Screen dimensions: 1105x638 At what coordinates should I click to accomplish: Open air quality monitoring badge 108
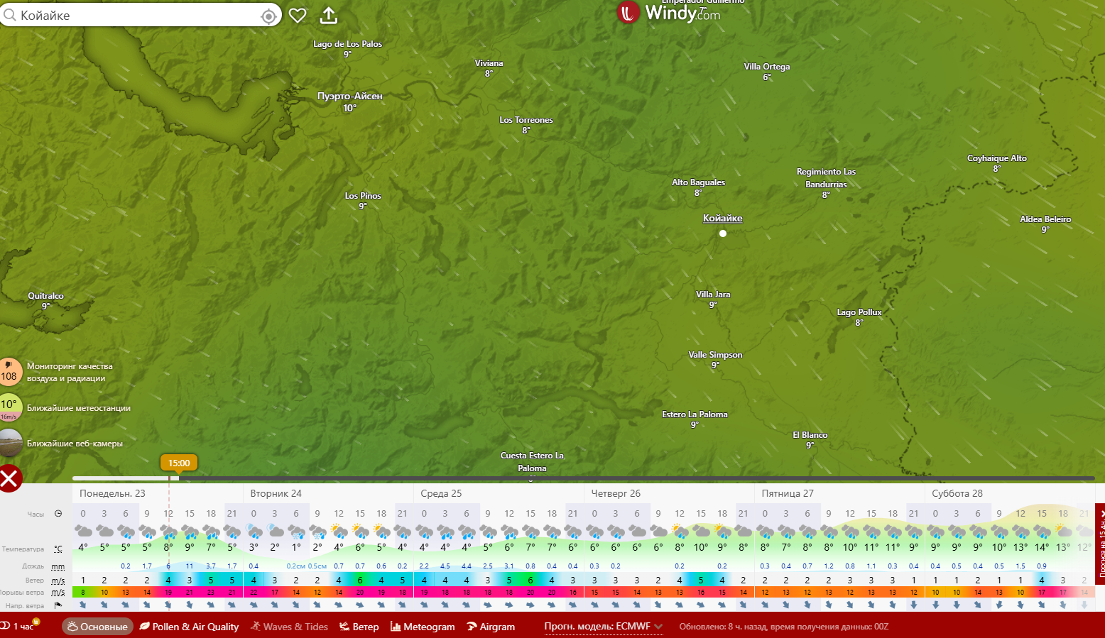pyautogui.click(x=10, y=372)
